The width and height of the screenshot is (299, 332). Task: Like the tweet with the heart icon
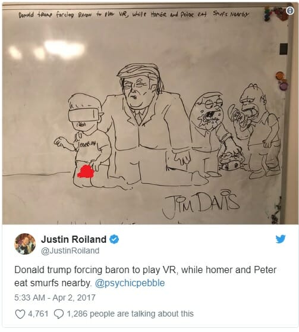point(20,314)
